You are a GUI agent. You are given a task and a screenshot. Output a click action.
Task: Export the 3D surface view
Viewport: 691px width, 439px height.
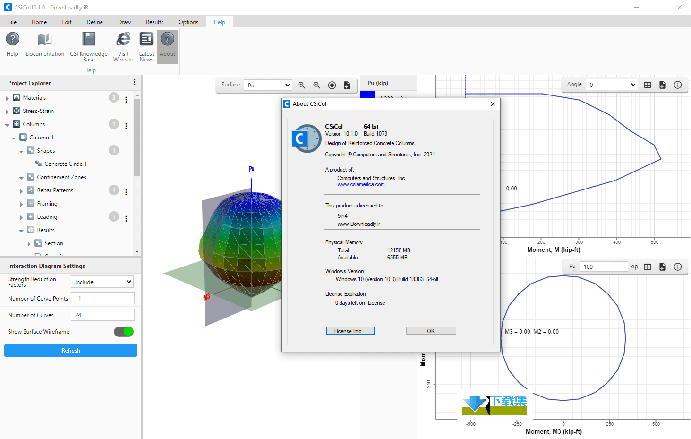click(347, 85)
